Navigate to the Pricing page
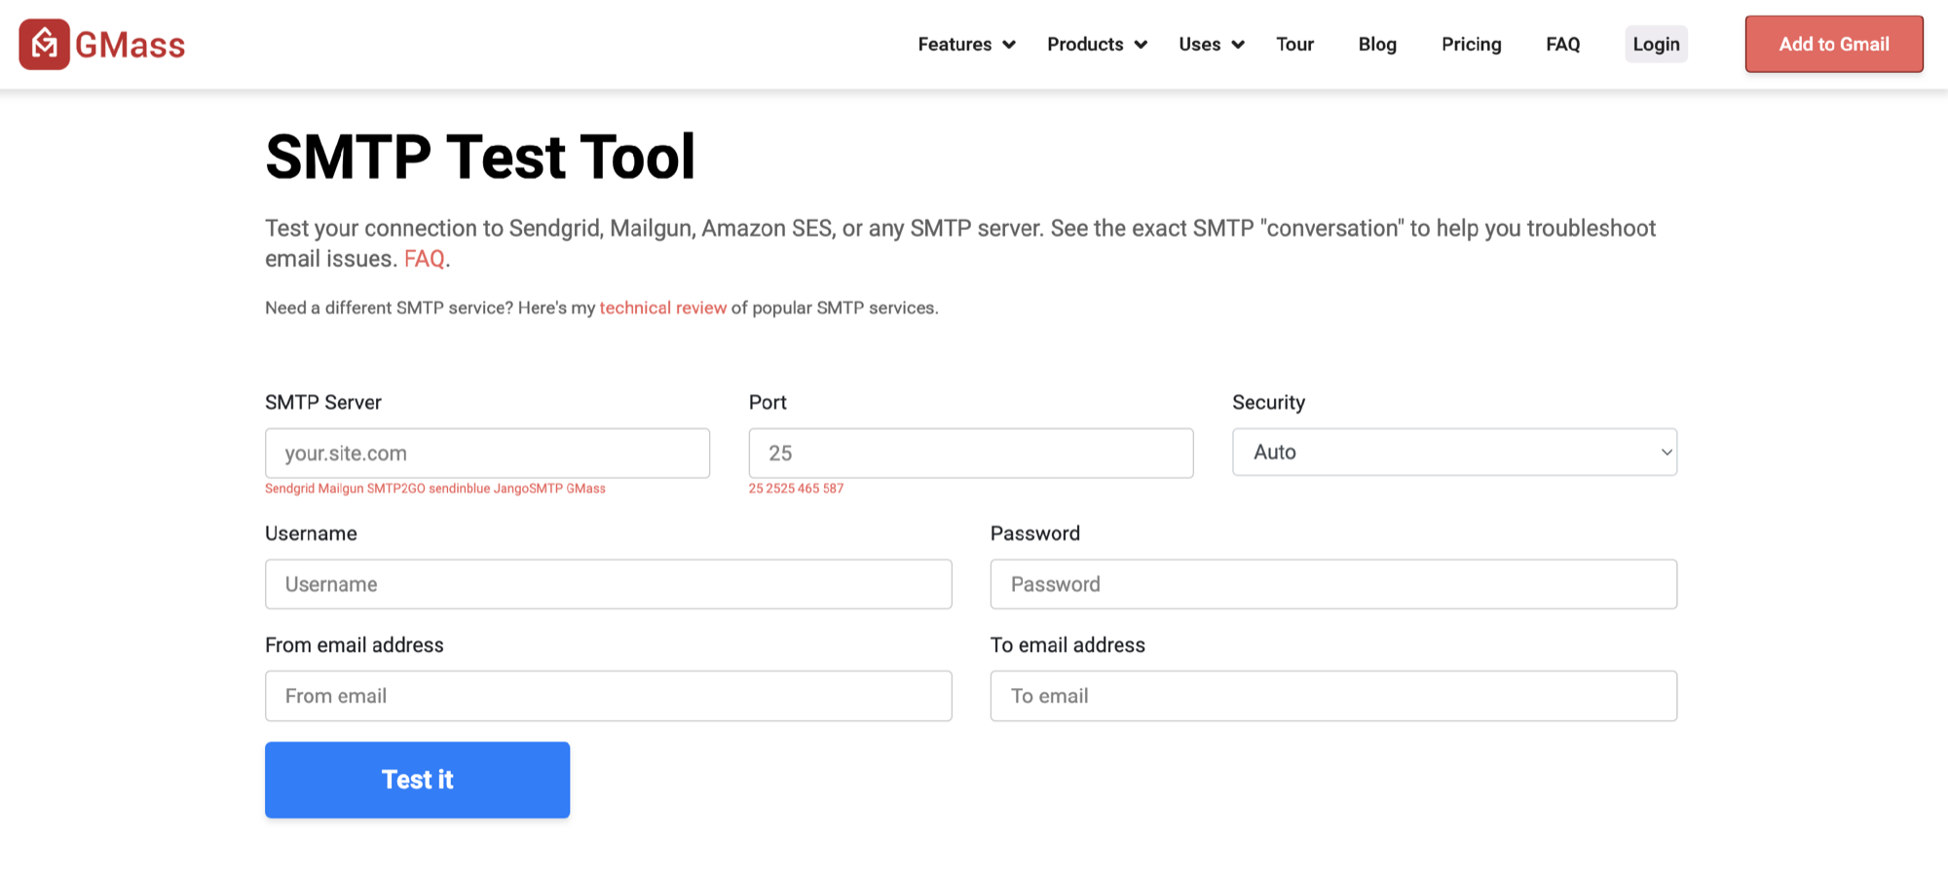Image resolution: width=1948 pixels, height=876 pixels. (x=1471, y=44)
